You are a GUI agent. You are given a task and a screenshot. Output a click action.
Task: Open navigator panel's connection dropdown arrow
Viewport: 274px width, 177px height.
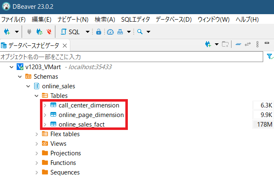[x=217, y=44]
